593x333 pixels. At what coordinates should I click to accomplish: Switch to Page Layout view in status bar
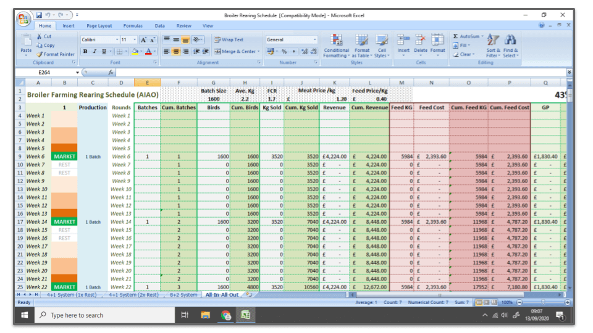487,302
